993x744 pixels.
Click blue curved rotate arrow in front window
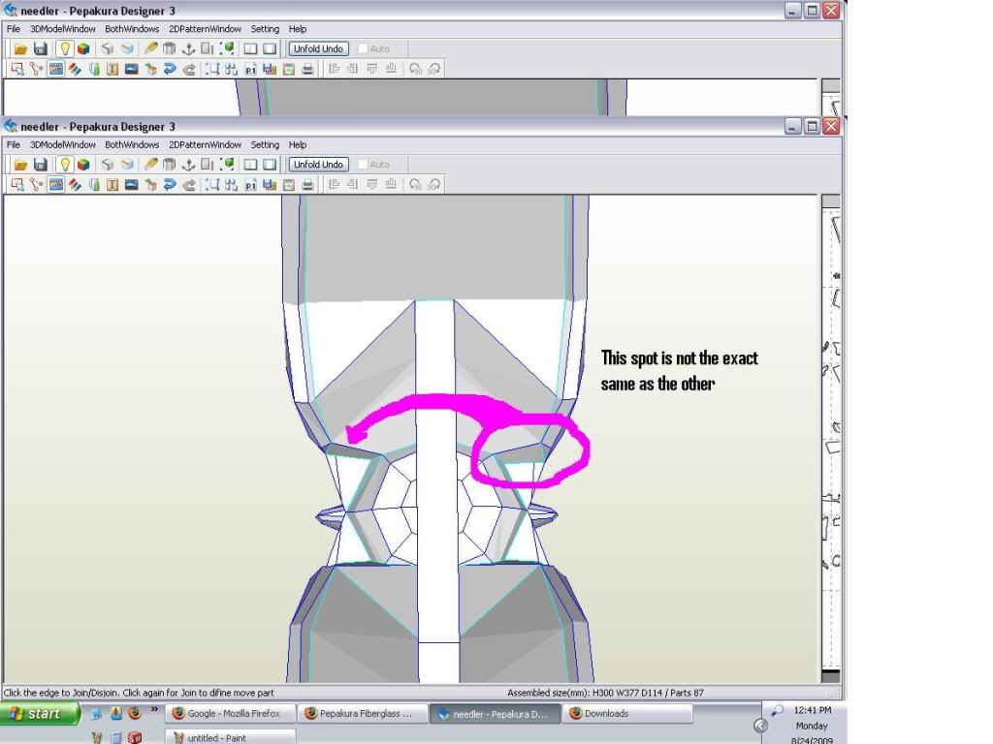(x=169, y=185)
